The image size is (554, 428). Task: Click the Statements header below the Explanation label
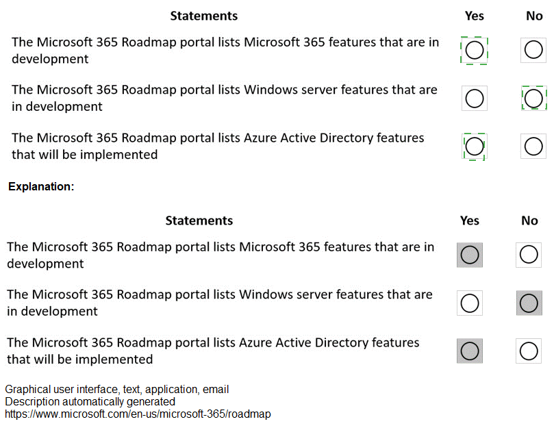(199, 221)
